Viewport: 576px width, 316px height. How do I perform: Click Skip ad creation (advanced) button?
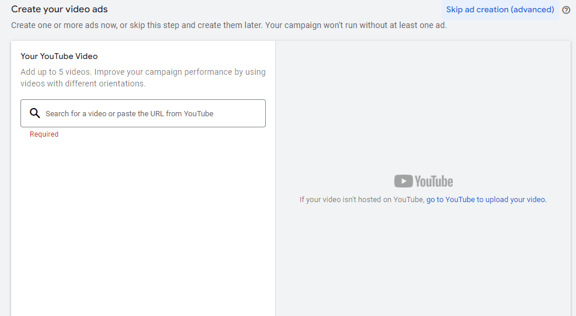tap(499, 9)
